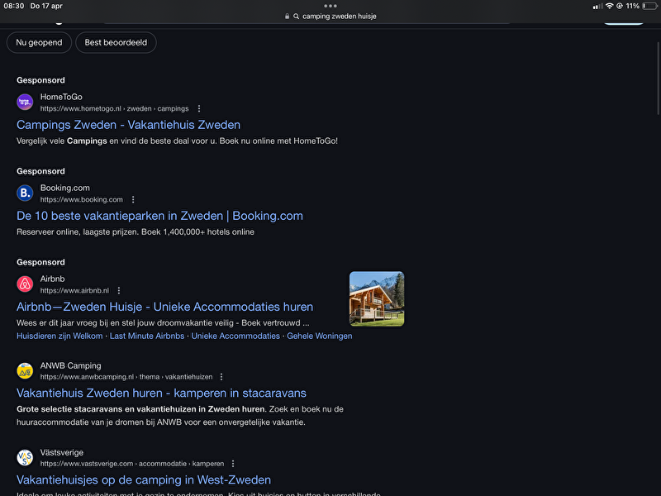Open Huisdieren zijn Welkom sitelink

coord(59,336)
